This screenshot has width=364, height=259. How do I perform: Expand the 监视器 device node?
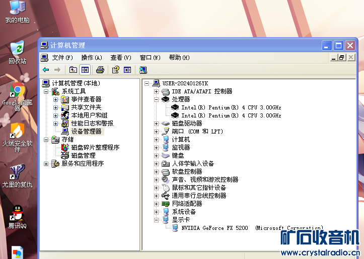point(156,148)
